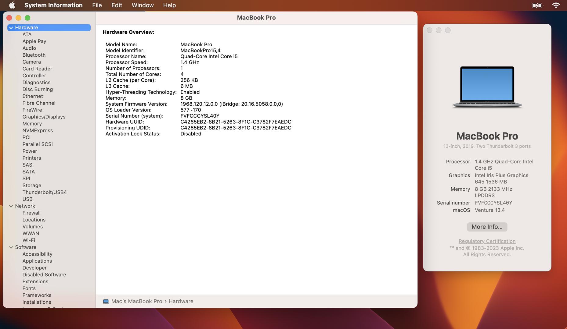Open the File menu
Viewport: 567px width, 329px height.
tap(97, 5)
